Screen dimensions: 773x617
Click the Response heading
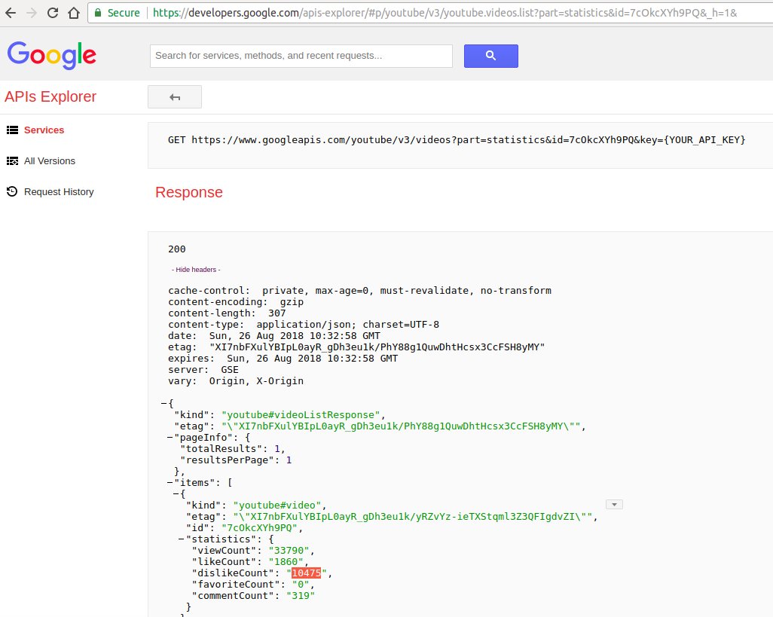click(189, 192)
